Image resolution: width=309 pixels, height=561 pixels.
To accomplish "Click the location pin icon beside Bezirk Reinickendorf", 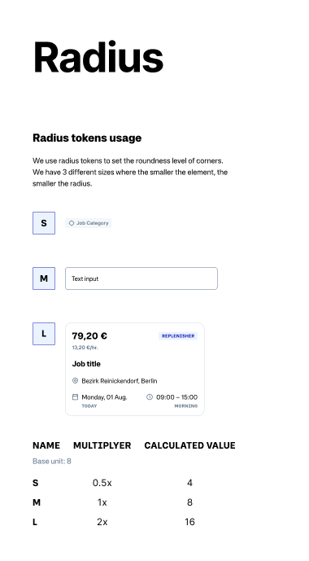I will (x=75, y=381).
